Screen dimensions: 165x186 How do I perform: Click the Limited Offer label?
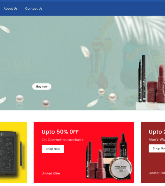[51, 173]
